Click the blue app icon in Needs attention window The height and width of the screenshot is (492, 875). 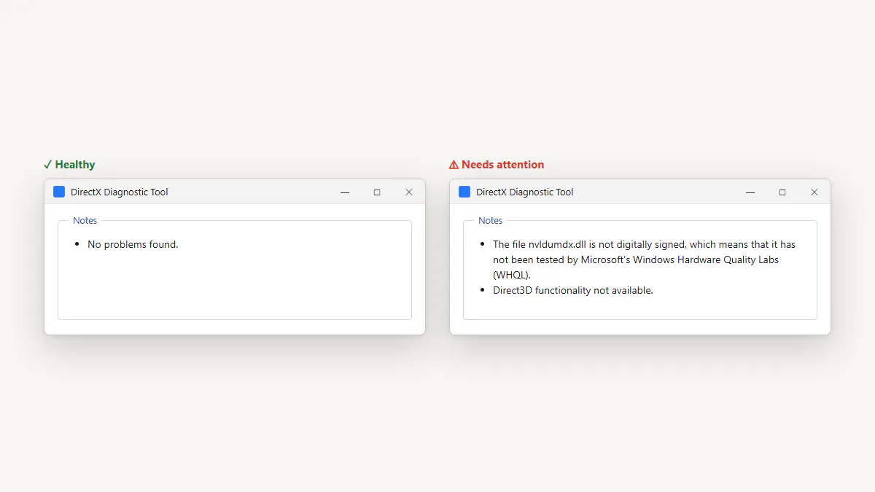(x=464, y=192)
